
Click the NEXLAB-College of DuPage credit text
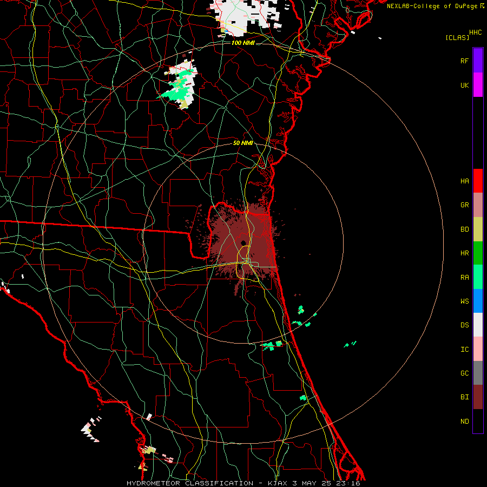[x=432, y=6]
